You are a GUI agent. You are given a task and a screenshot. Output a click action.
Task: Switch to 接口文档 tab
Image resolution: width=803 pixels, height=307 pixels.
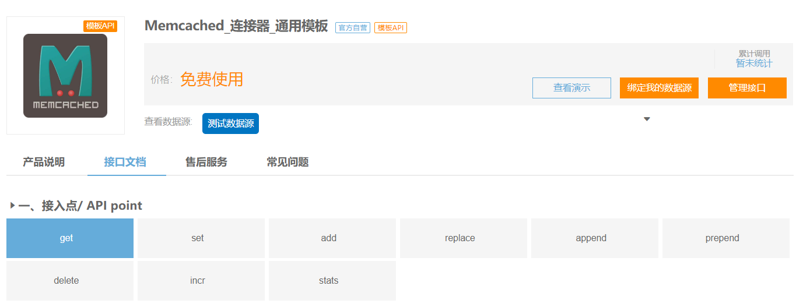tap(125, 162)
